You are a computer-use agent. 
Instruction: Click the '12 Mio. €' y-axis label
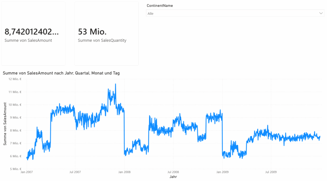click(14, 79)
